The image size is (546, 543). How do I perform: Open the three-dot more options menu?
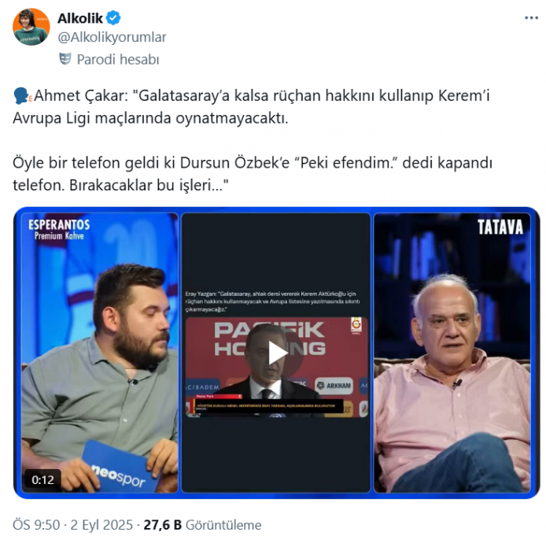[531, 18]
